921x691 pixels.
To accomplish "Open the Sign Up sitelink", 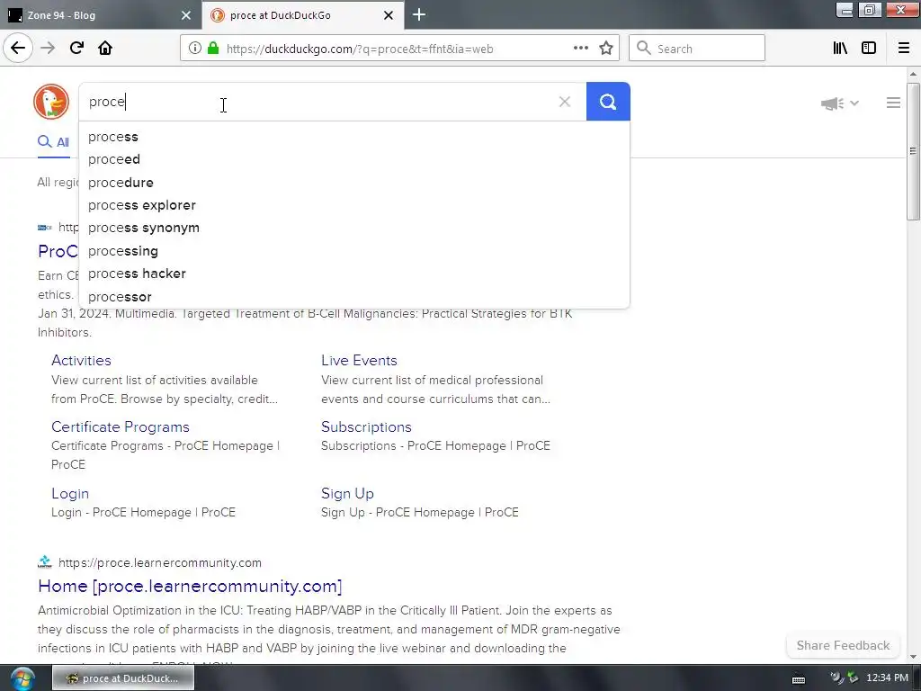I will pos(347,494).
